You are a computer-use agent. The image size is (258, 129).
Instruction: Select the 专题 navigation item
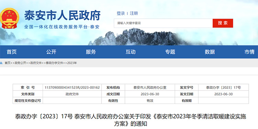tap(170, 52)
